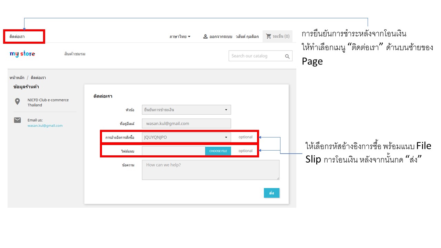Open the วสันต์ กุลดิลก account link
This screenshot has height=248, width=441.
(247, 37)
